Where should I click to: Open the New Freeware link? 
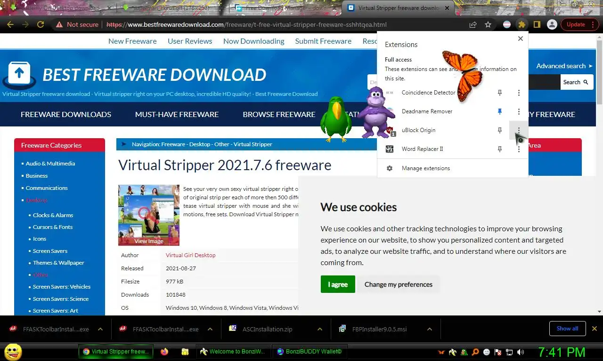132,41
